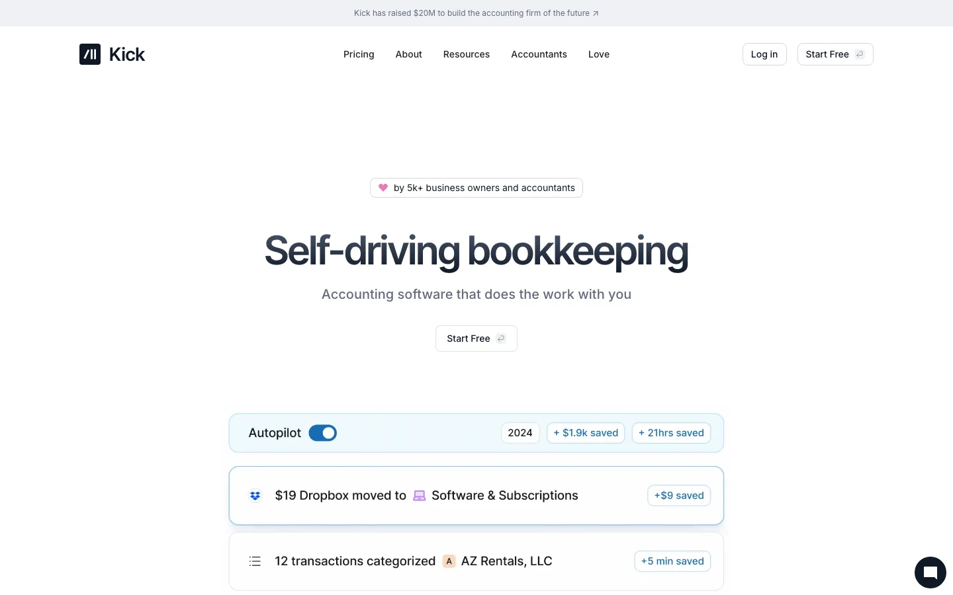Click enter-key icon in hero Start Free button

coord(501,338)
